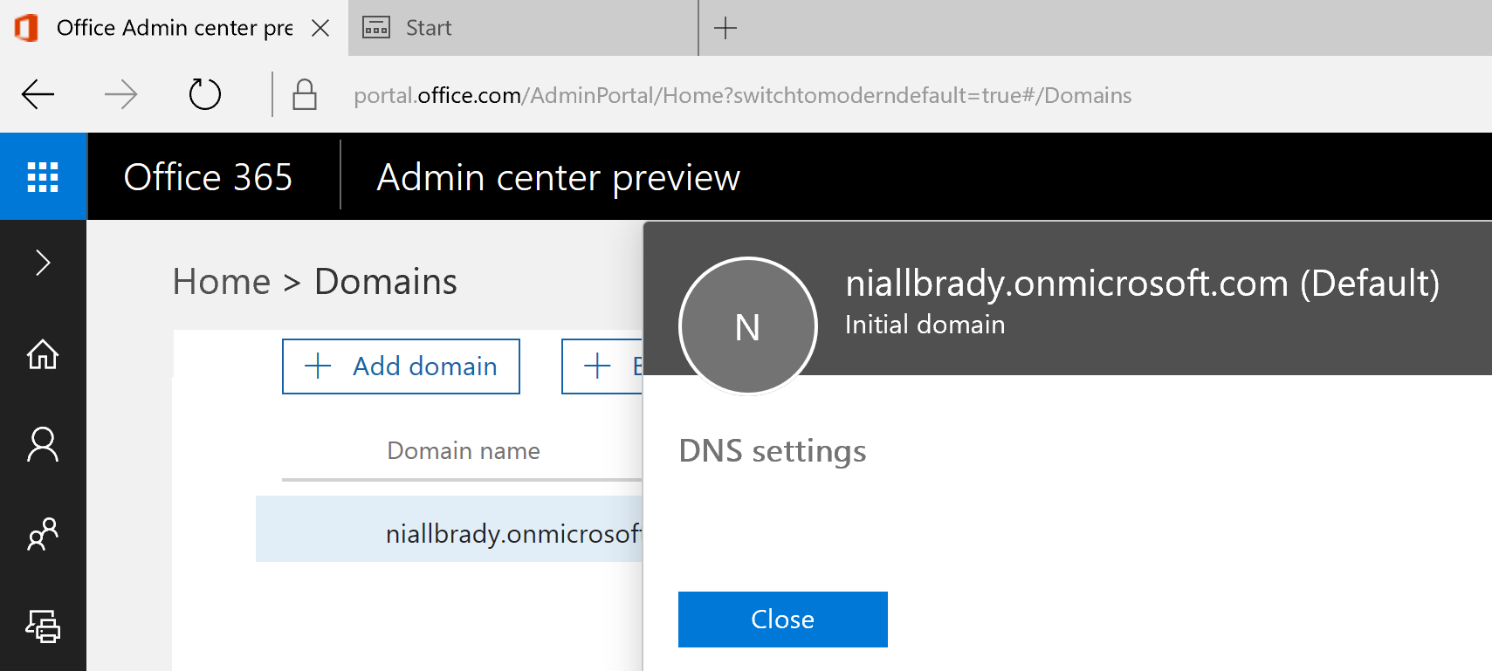Click the Initial domain subtitle

(925, 325)
